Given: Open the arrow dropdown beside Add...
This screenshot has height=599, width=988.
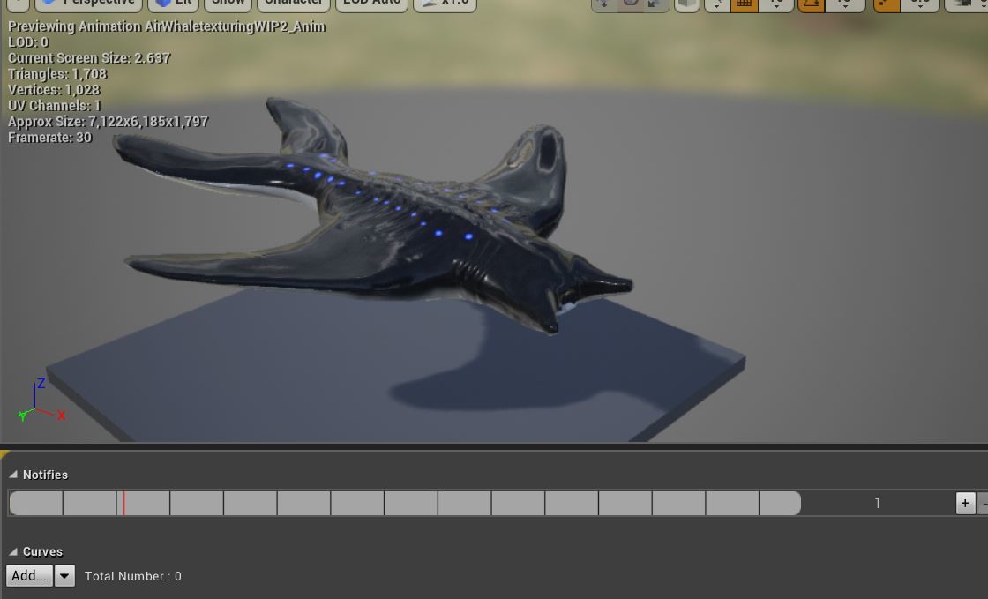Looking at the screenshot, I should click(x=64, y=575).
